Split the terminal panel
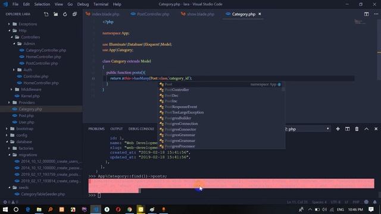The height and width of the screenshot is (214, 381). point(347,129)
